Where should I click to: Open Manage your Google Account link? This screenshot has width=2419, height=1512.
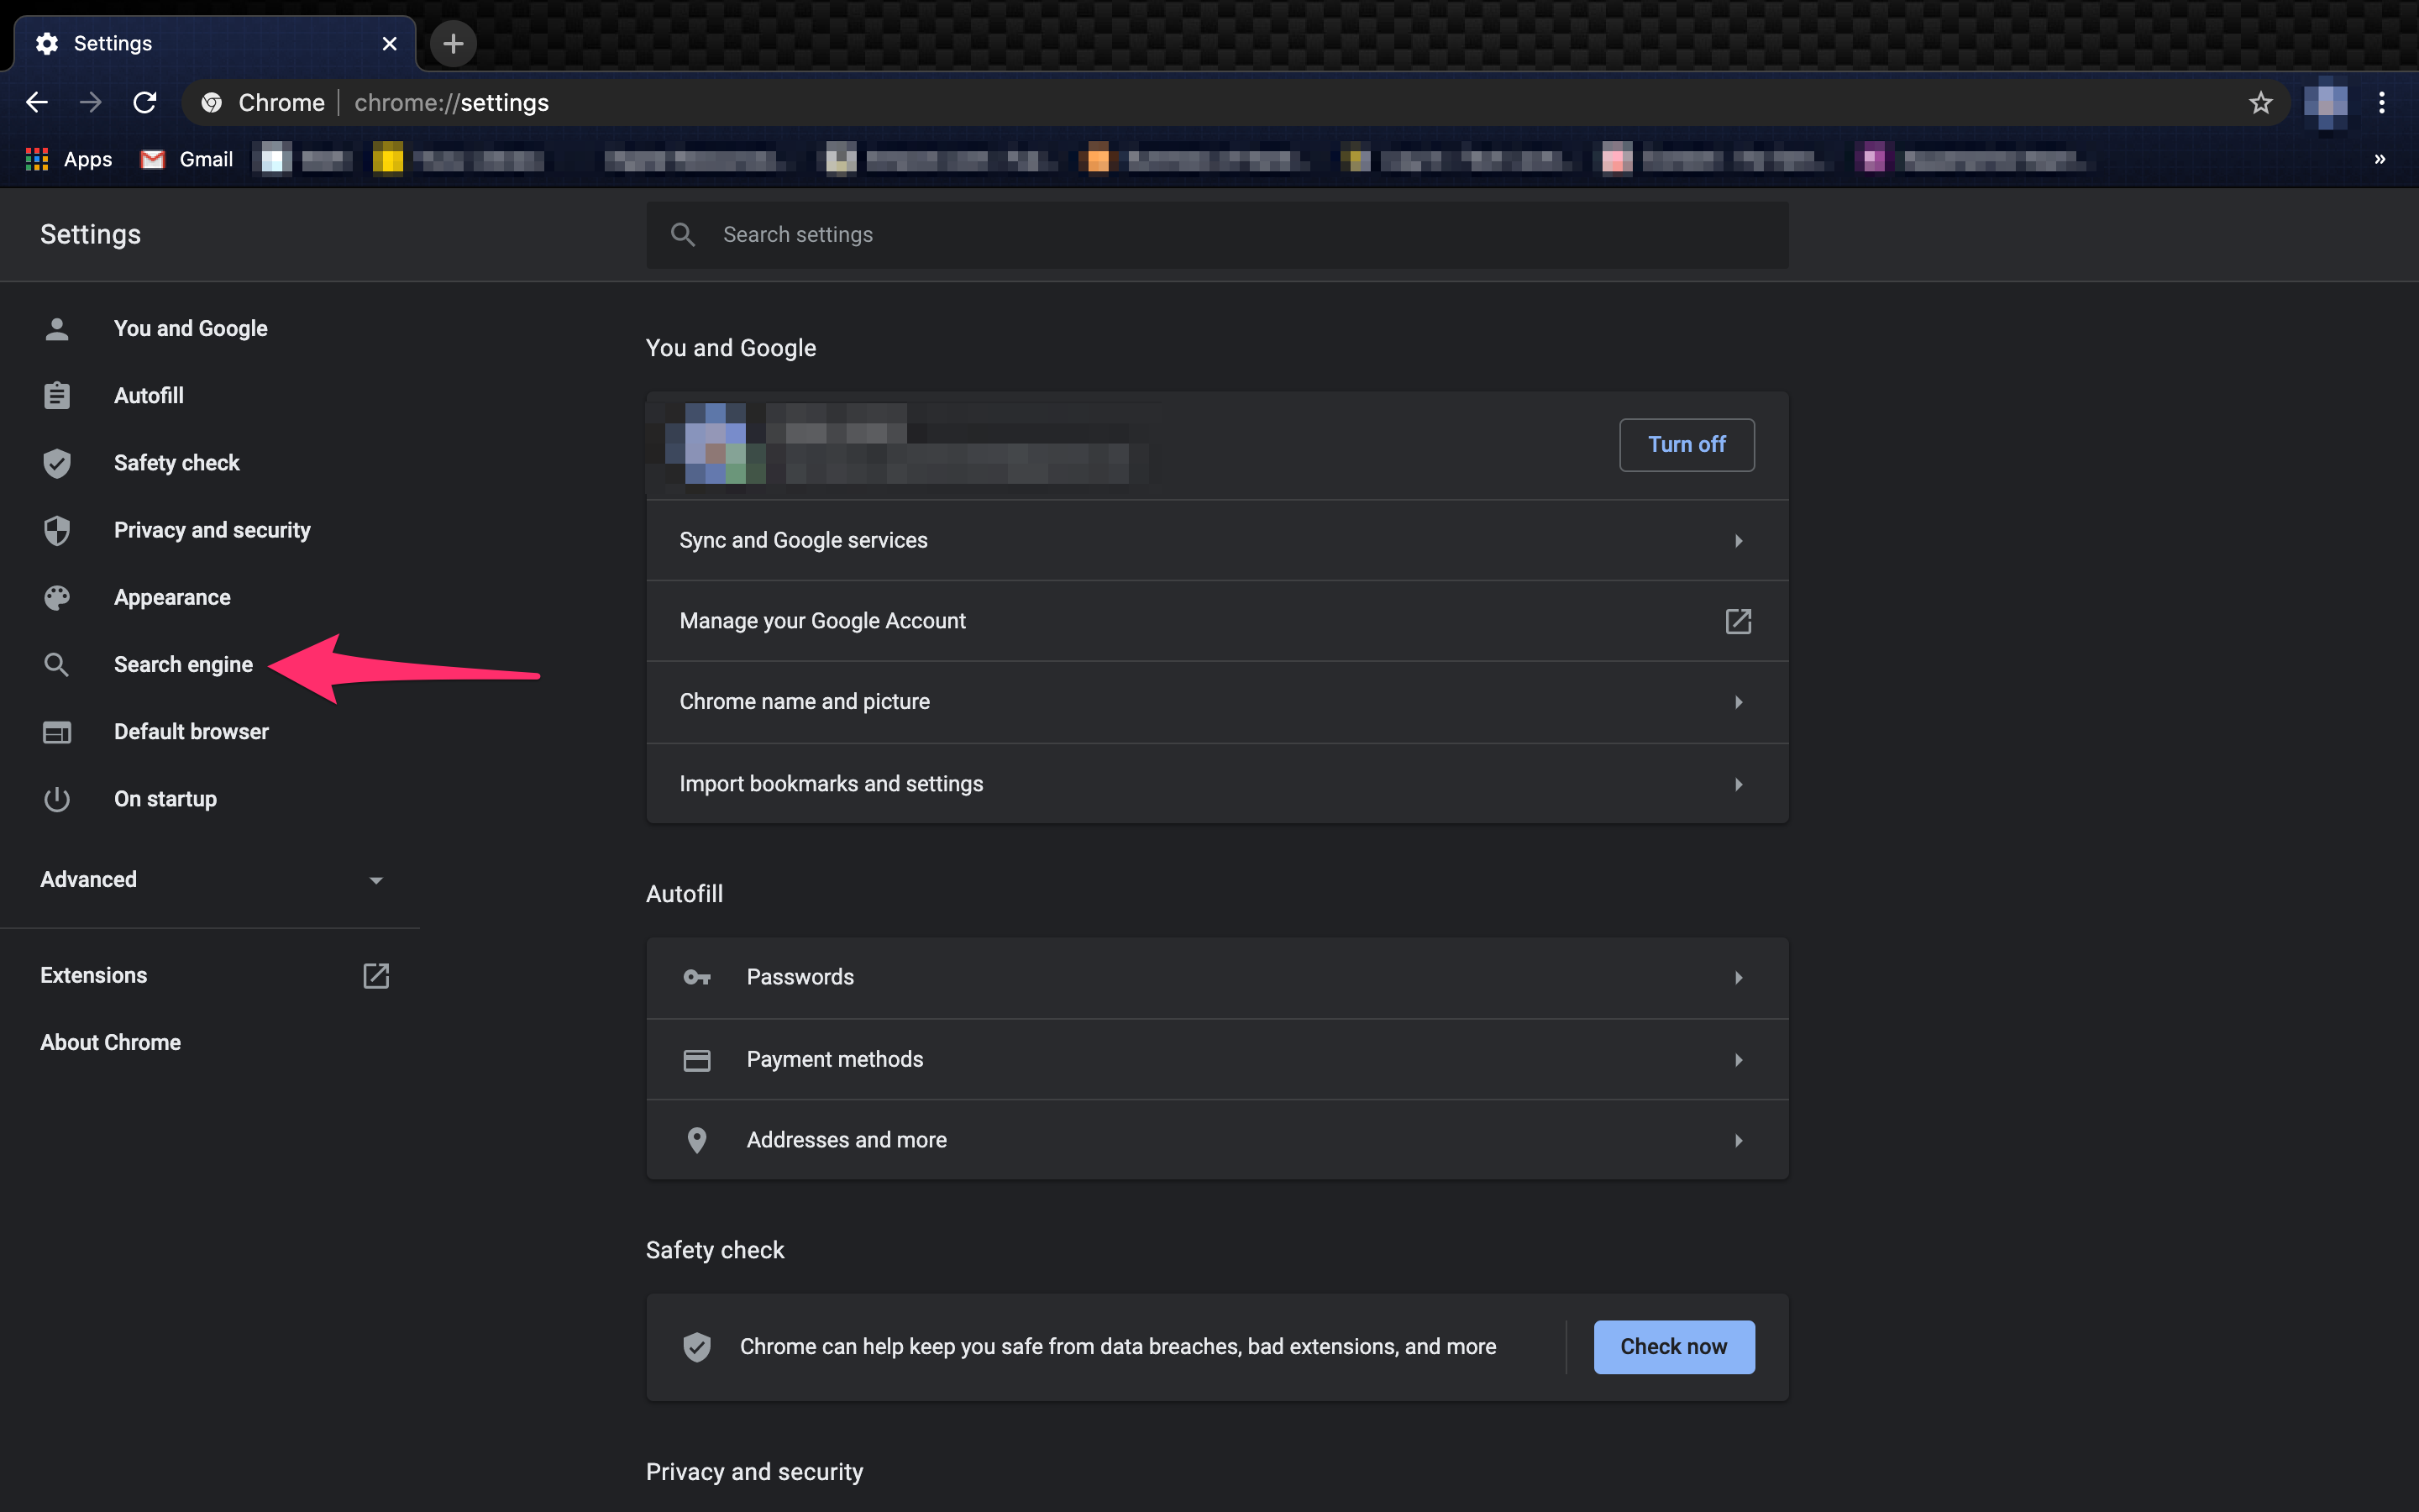click(x=1216, y=621)
